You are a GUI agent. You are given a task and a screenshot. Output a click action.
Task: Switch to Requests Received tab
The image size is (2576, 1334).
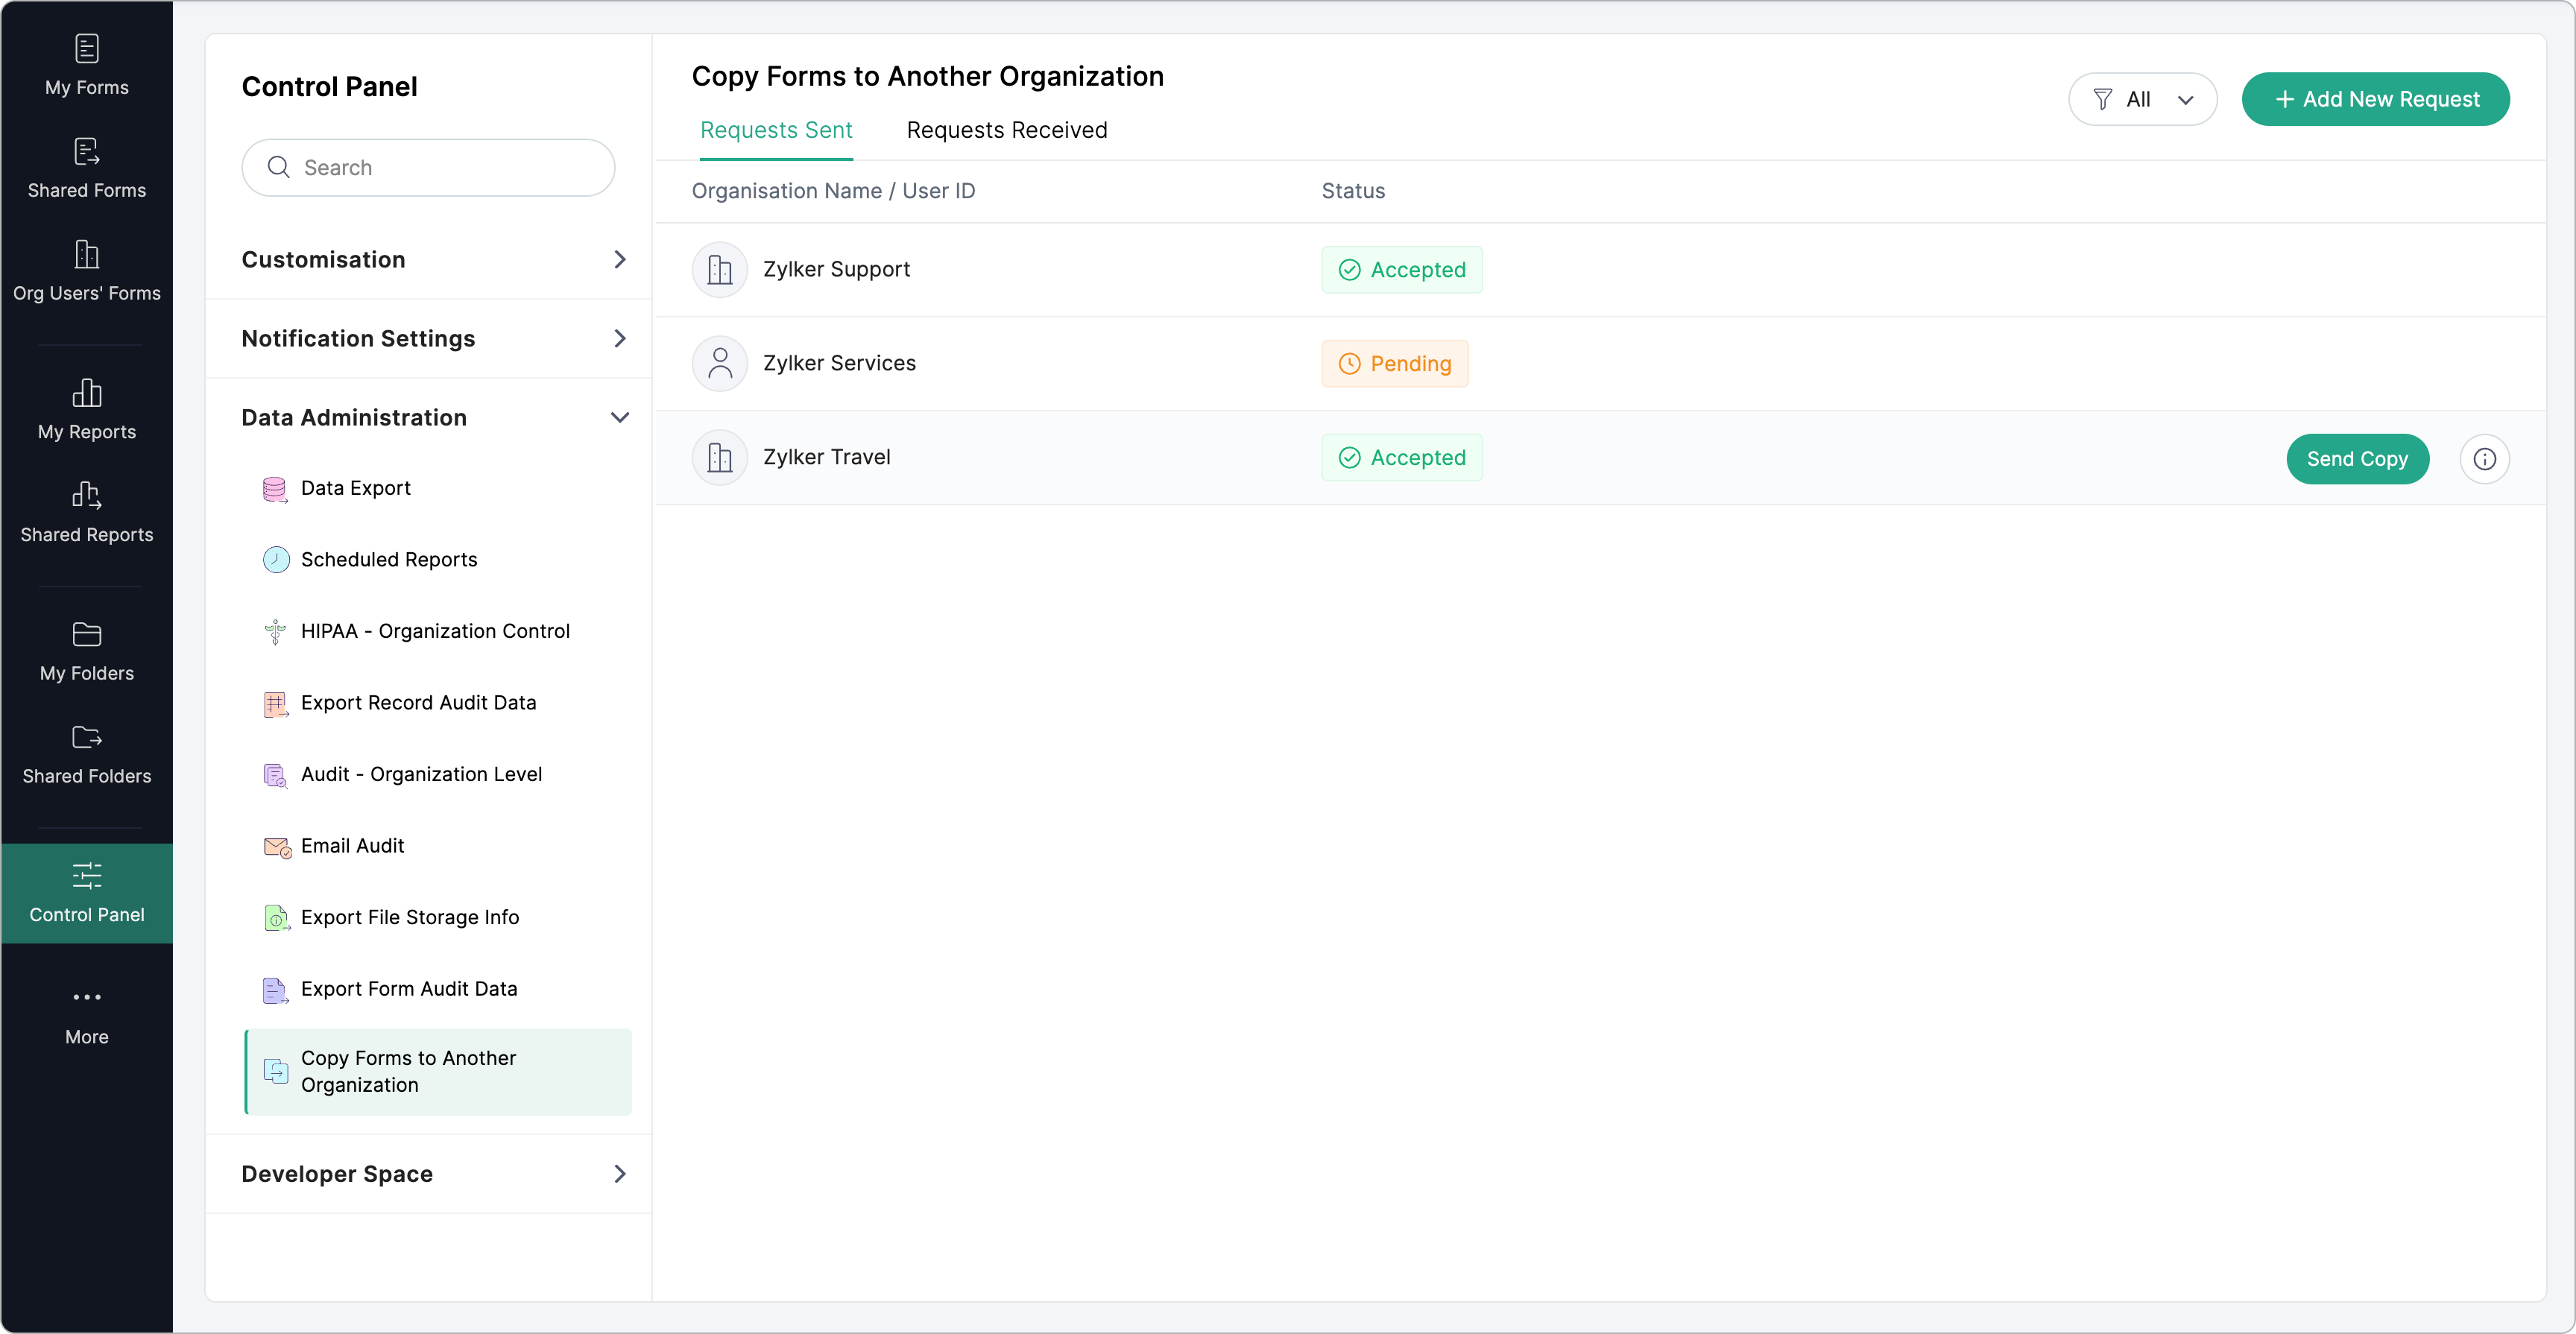pyautogui.click(x=1006, y=130)
